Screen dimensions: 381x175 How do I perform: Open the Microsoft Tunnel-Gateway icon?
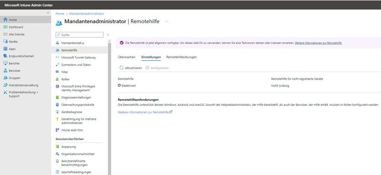pos(57,58)
